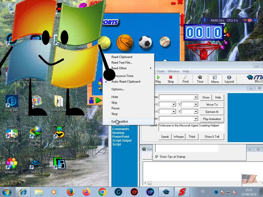
Task: Open the DriverDoc desktop shortcut
Action: point(12,136)
